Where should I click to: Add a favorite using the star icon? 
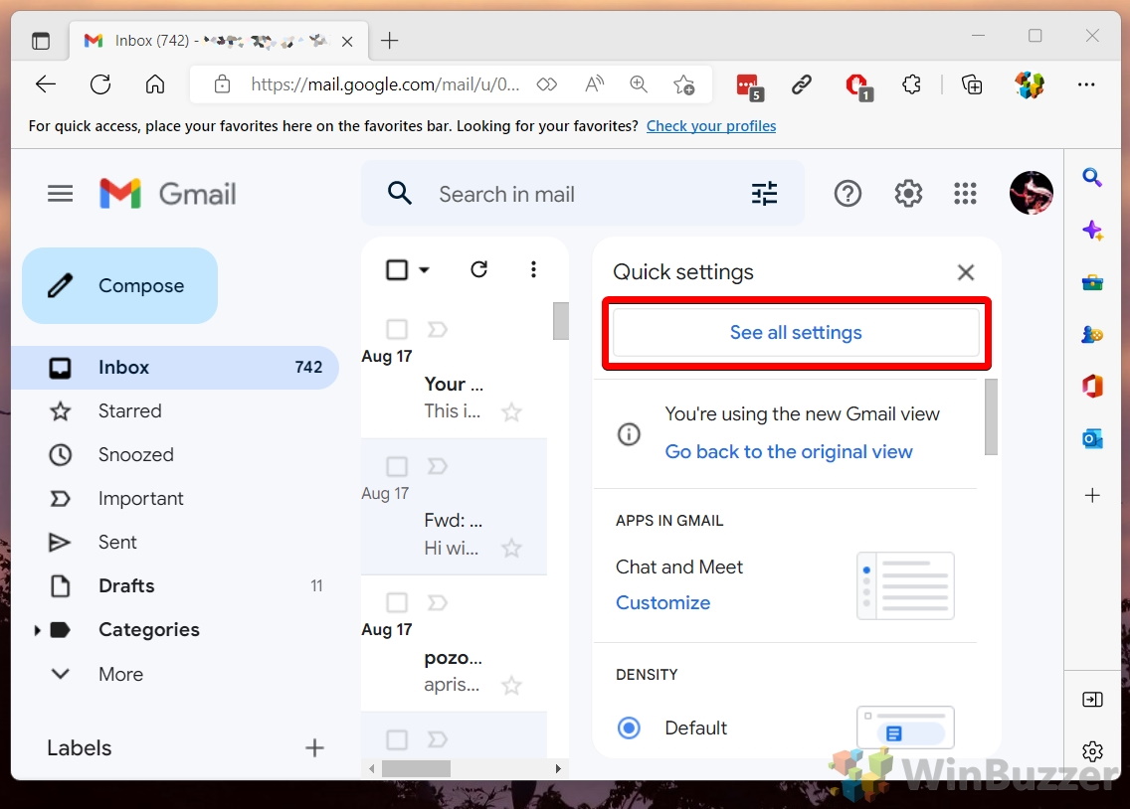(x=684, y=84)
